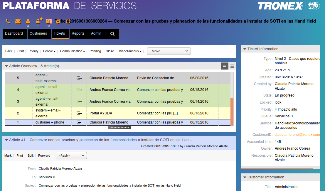
Task: Switch to article list view lines icon
Action: point(232,66)
